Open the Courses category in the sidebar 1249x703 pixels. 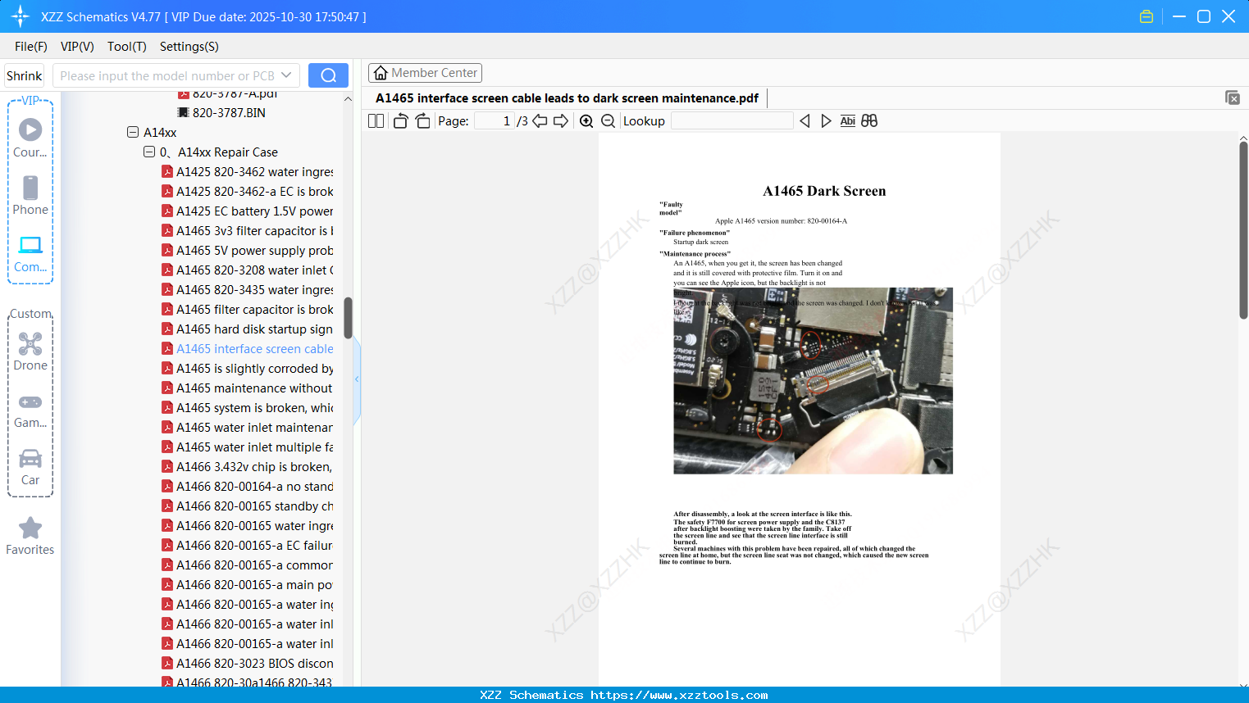coord(30,138)
